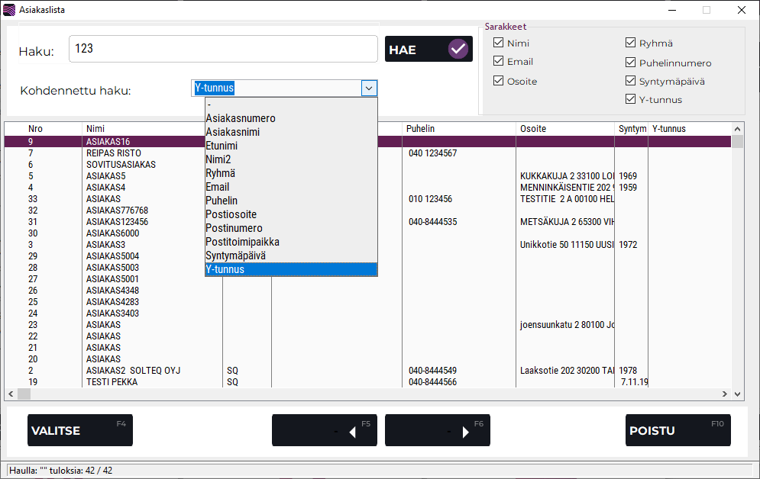Viewport: 760px width, 479px height.
Task: Select Asiakasnumero from the dropdown list
Action: (x=241, y=118)
